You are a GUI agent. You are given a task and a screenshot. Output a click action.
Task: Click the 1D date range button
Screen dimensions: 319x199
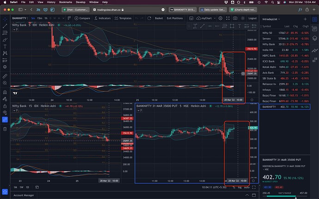[x=27, y=187]
